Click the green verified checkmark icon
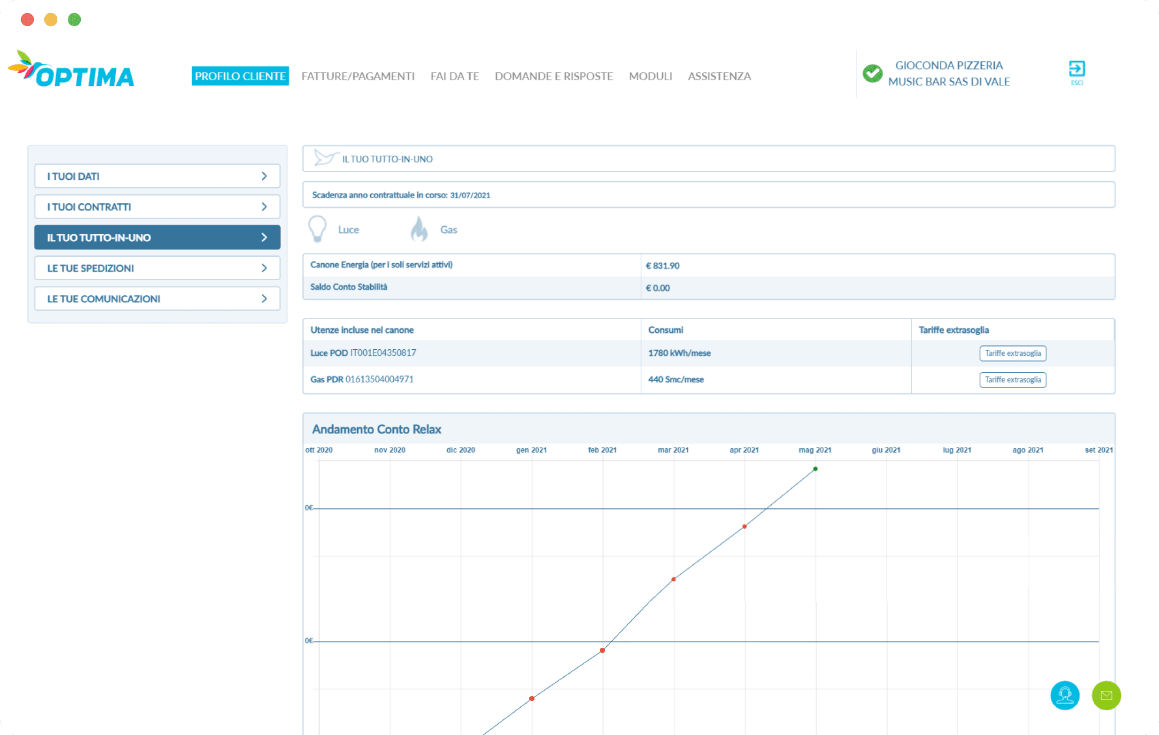 pos(872,73)
